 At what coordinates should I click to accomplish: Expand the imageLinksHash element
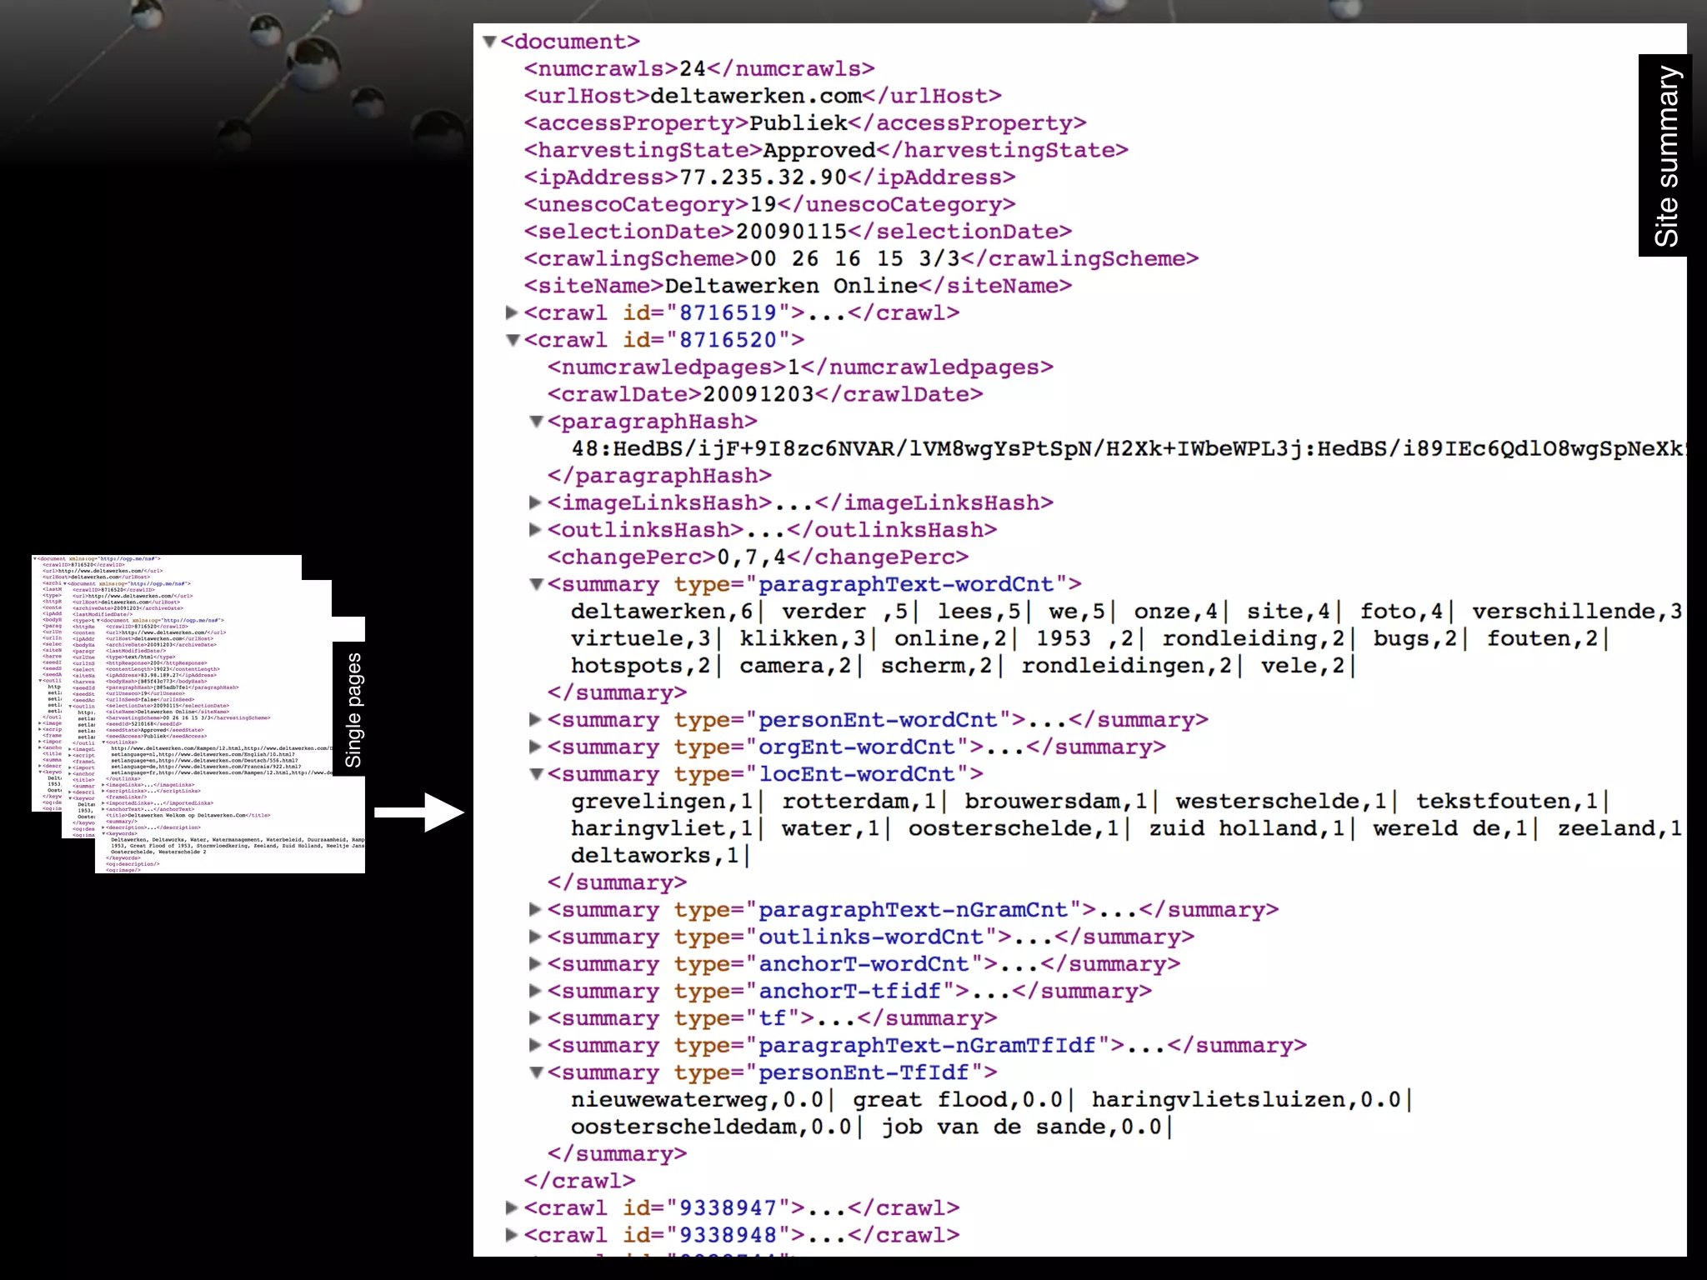point(536,502)
